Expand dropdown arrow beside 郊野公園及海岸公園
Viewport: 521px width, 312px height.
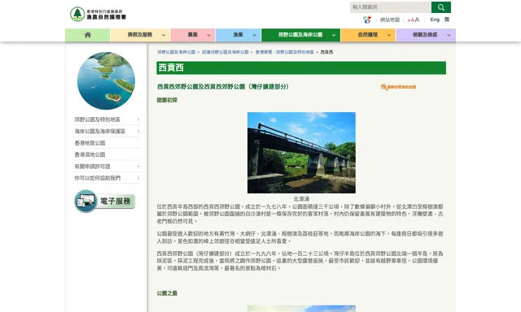click(x=334, y=35)
